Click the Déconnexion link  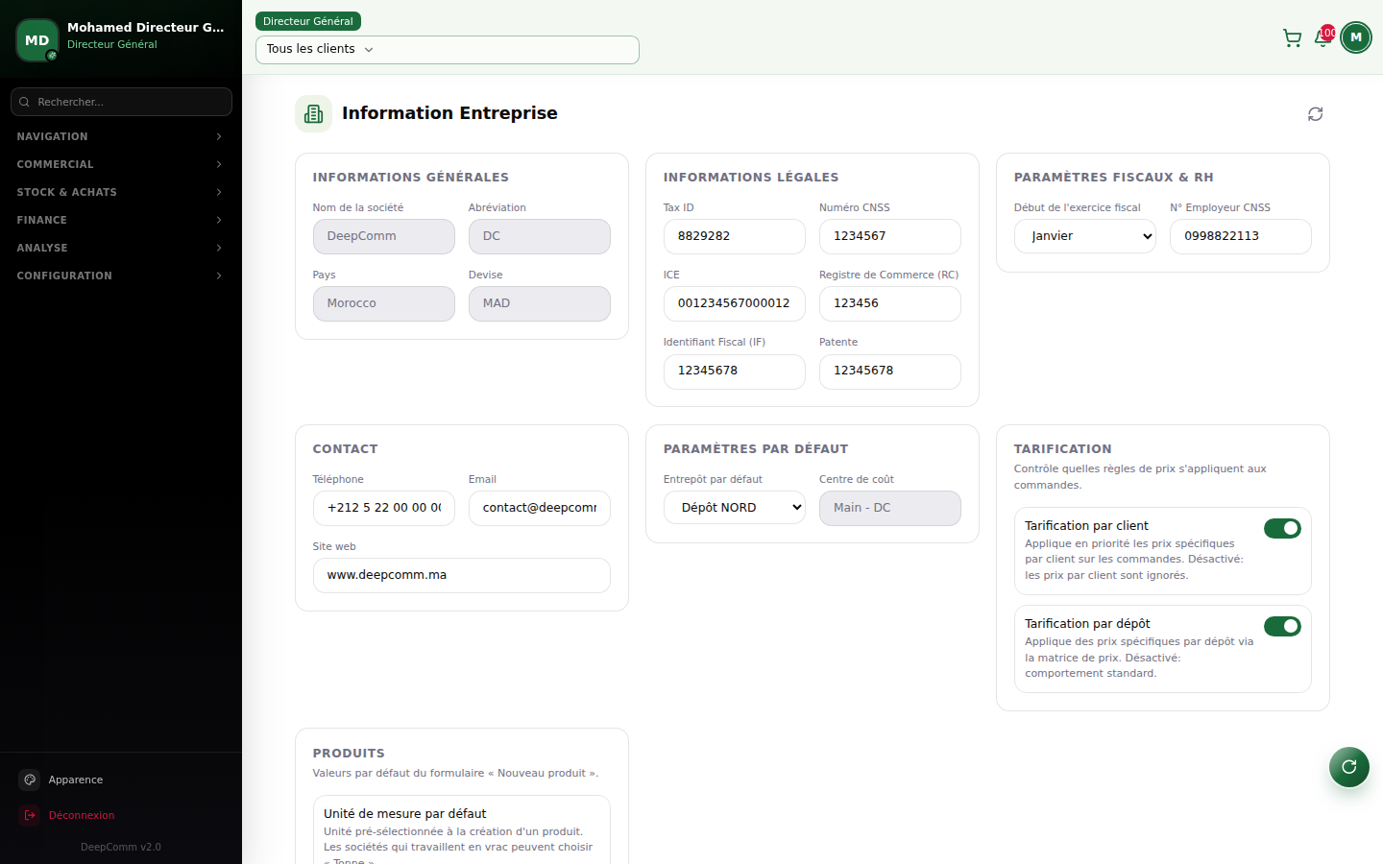[x=121, y=815]
